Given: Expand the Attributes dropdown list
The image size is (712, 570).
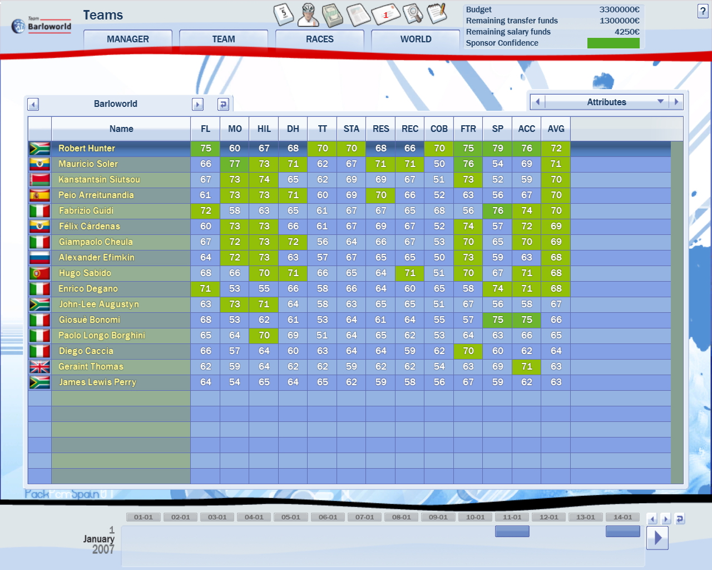Looking at the screenshot, I should coord(660,102).
